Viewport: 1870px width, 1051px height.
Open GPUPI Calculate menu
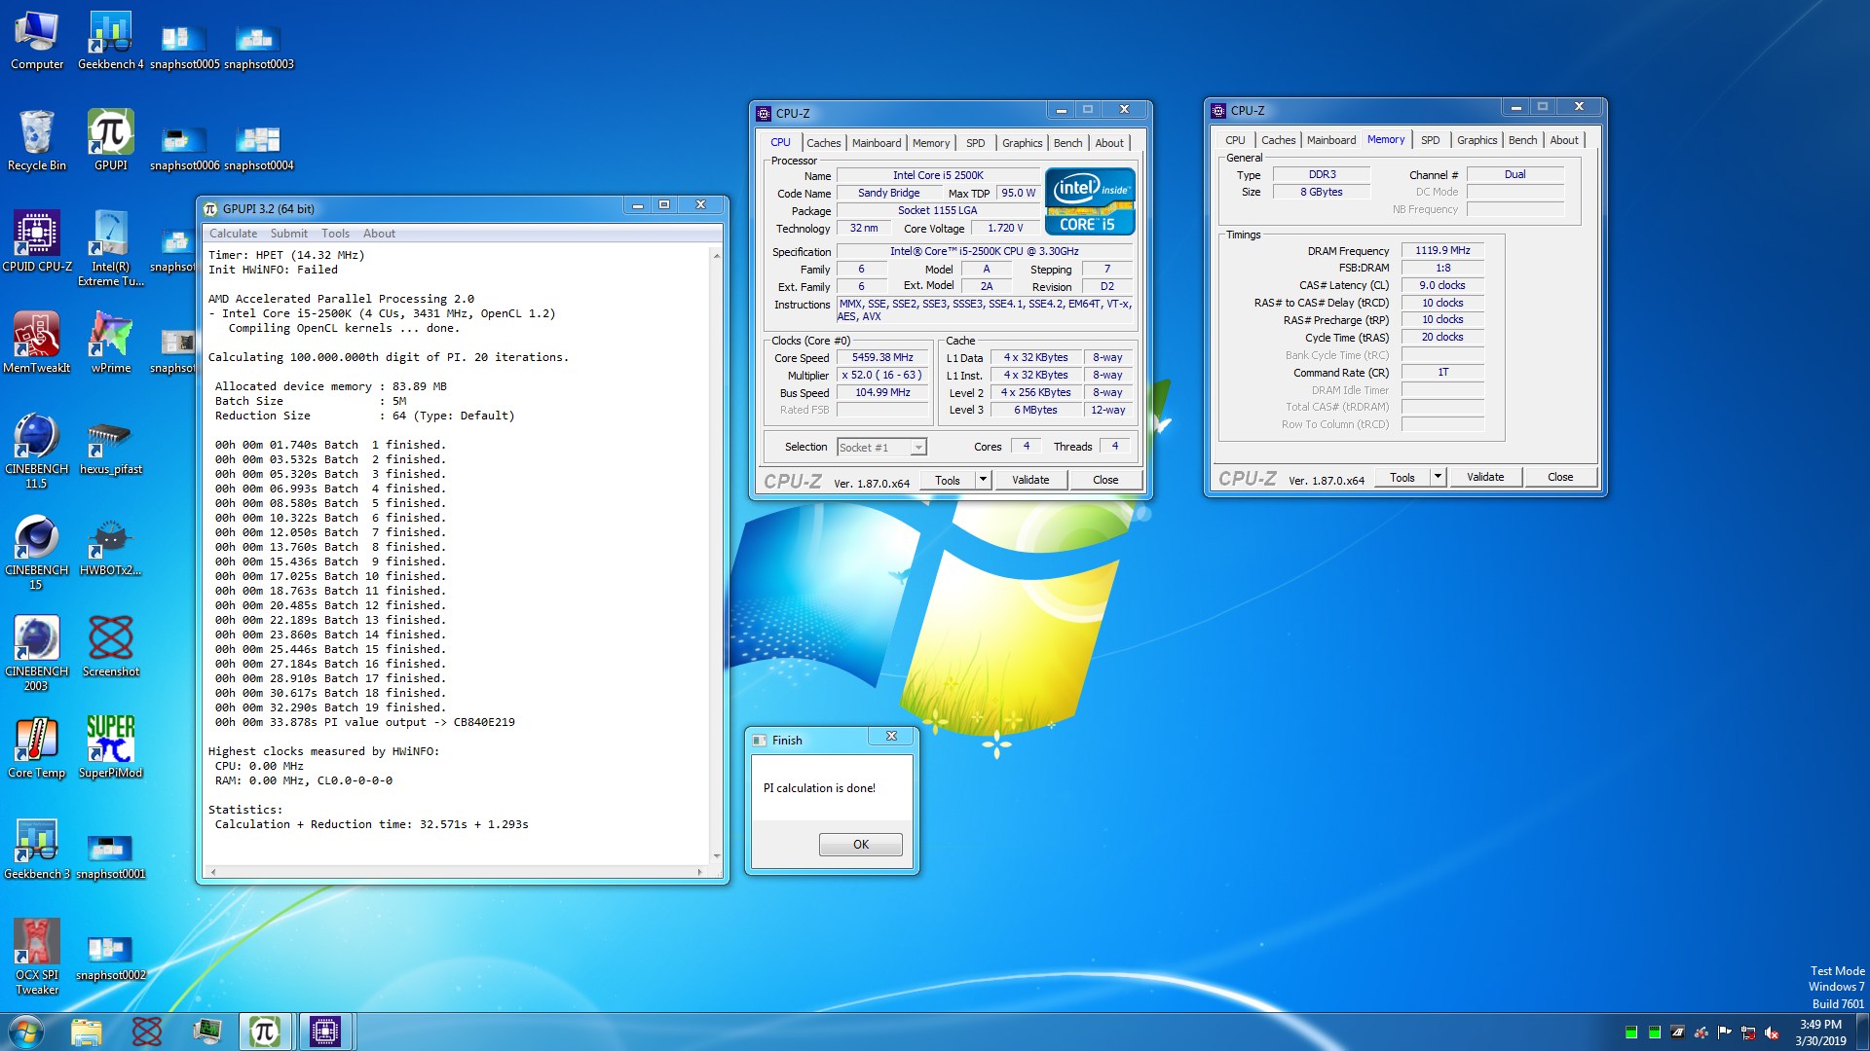click(234, 234)
